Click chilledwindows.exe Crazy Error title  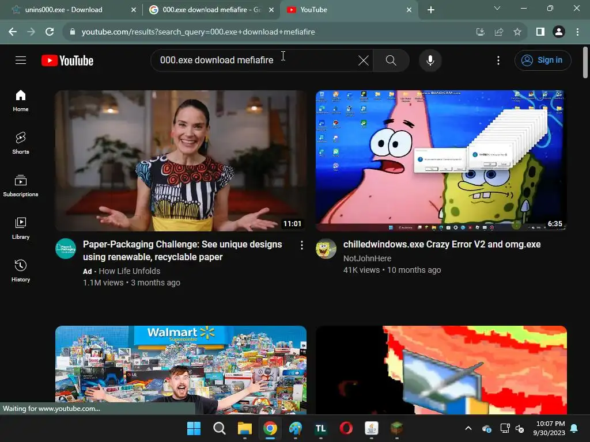(442, 244)
